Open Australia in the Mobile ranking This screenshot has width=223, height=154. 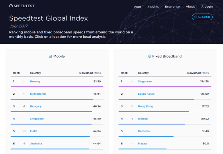[36, 144]
